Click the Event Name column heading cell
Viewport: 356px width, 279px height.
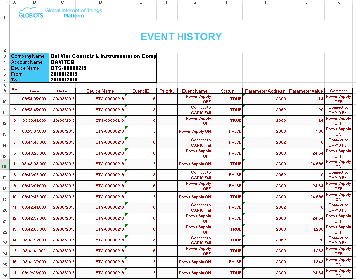pyautogui.click(x=195, y=91)
